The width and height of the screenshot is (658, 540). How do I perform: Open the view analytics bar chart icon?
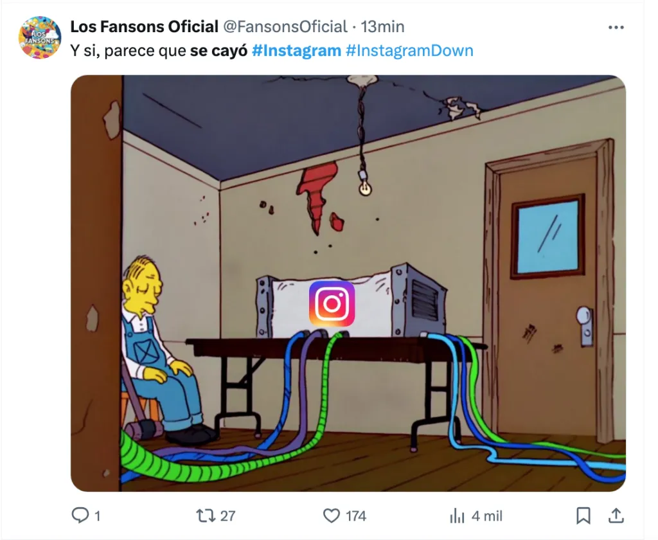(x=458, y=516)
